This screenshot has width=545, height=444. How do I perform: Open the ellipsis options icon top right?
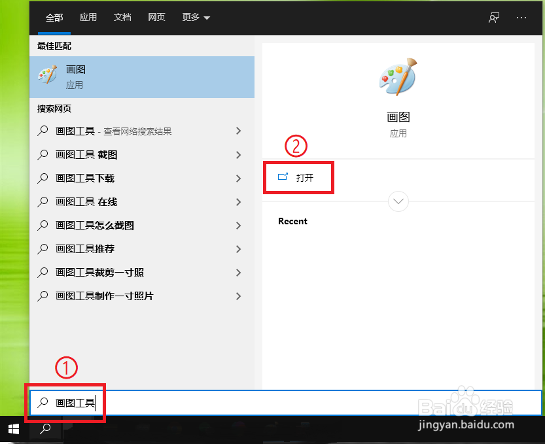tap(521, 18)
